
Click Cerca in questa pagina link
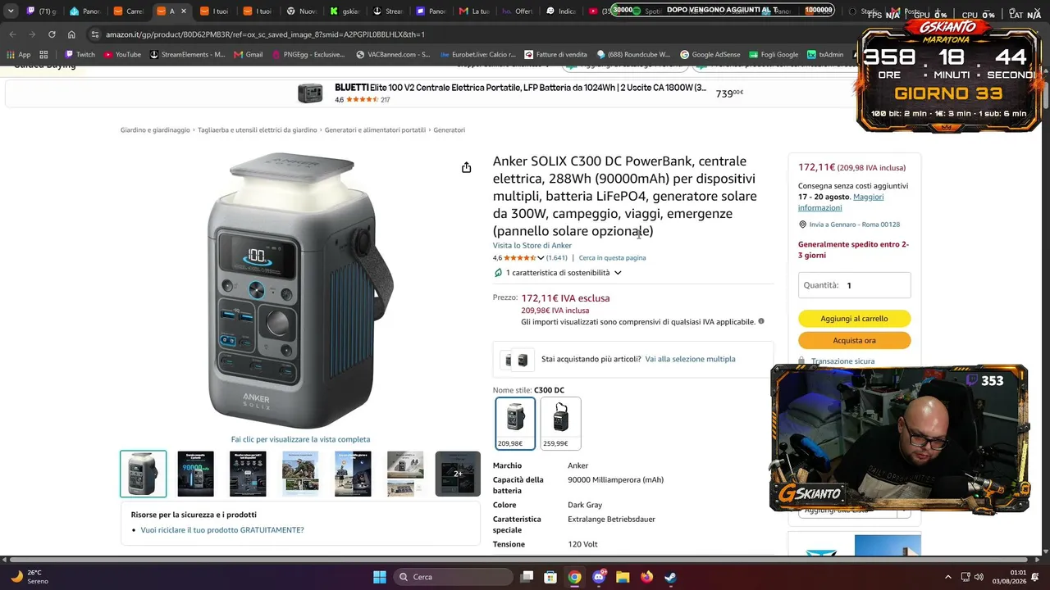pos(612,258)
